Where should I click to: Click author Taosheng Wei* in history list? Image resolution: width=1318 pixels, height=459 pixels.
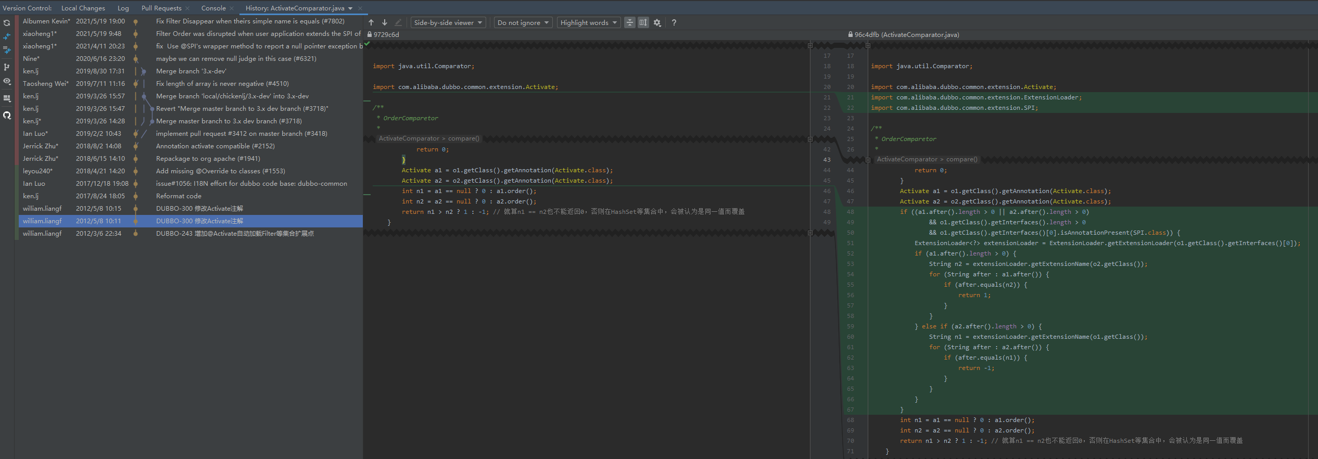tap(46, 84)
